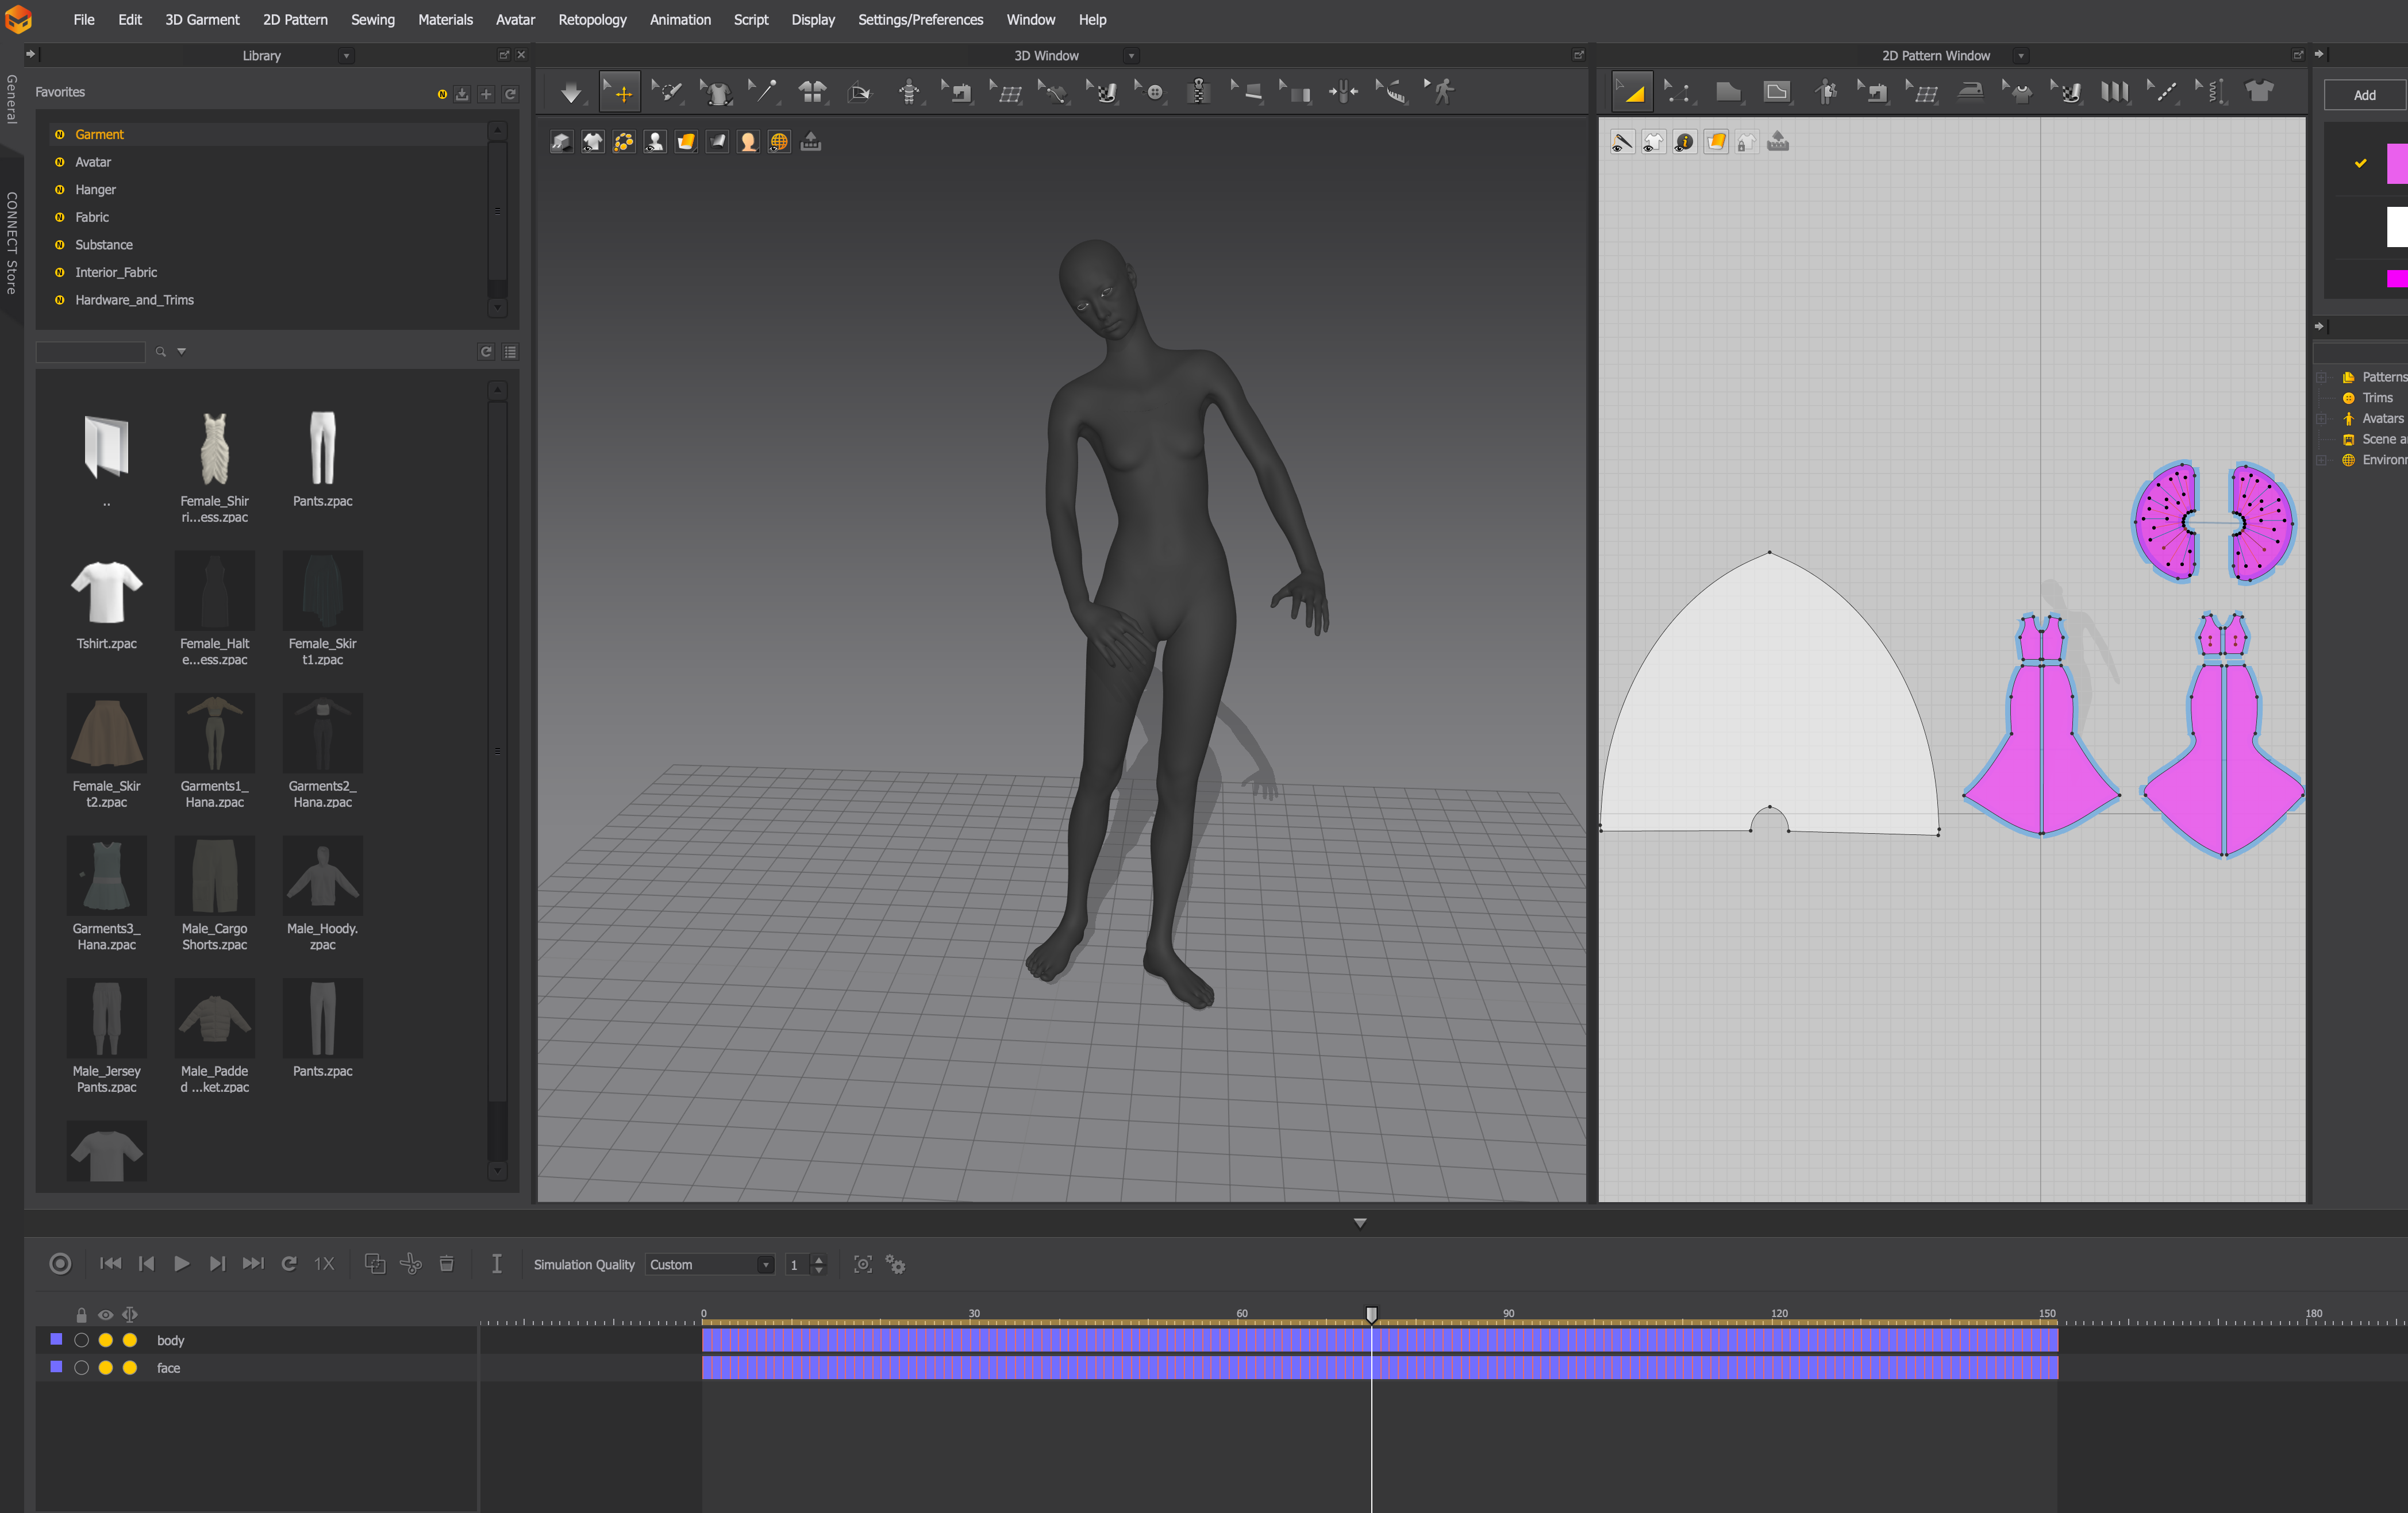Click the scissors cut icon in timeline
The width and height of the screenshot is (2408, 1513).
[410, 1264]
